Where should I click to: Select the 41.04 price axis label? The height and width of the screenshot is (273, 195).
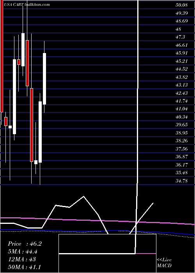click(182, 109)
